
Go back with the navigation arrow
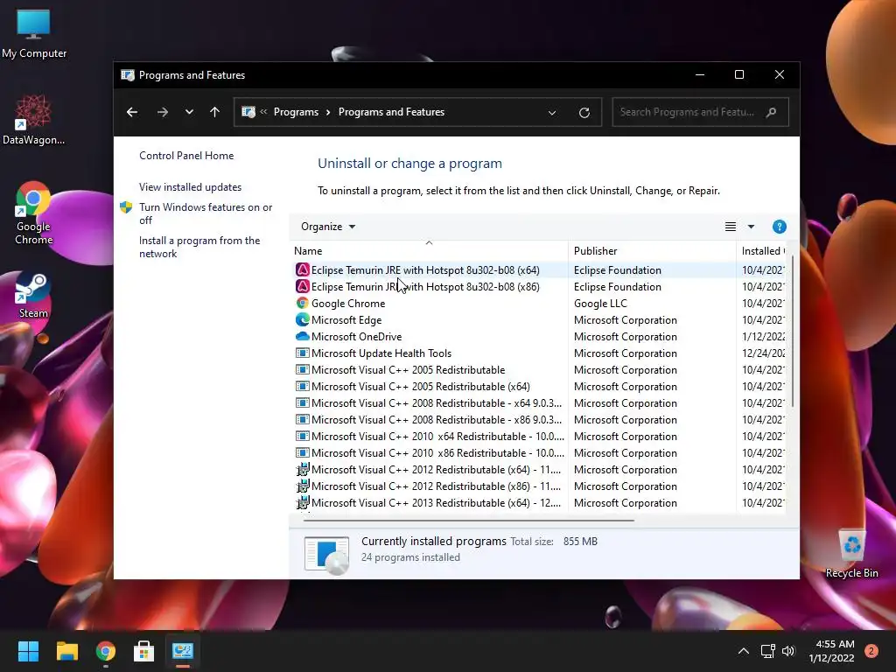[x=132, y=112]
